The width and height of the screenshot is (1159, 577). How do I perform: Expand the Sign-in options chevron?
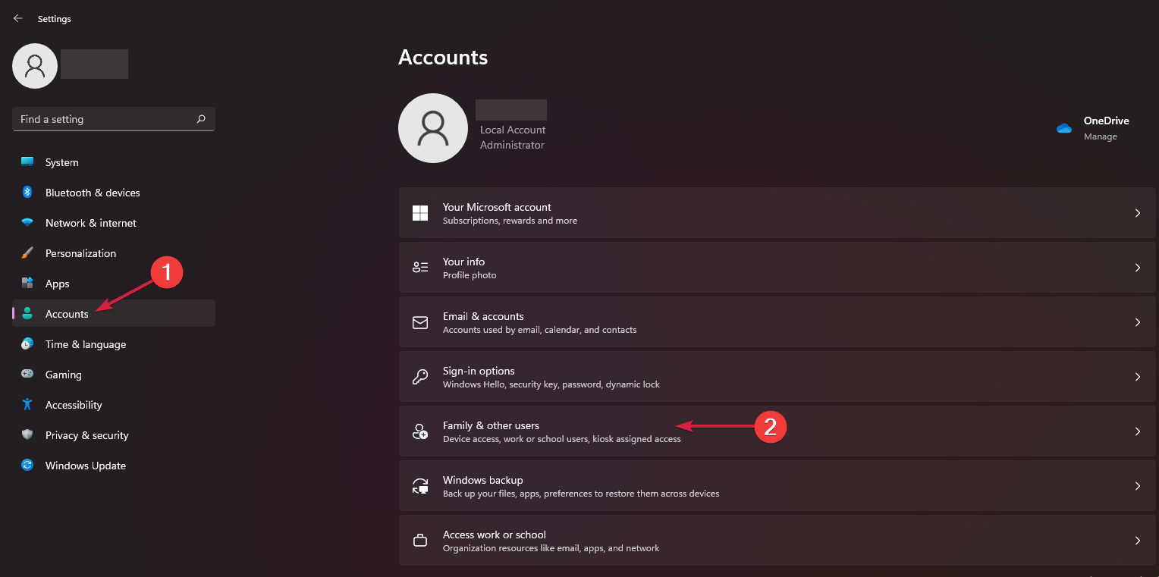tap(1138, 377)
